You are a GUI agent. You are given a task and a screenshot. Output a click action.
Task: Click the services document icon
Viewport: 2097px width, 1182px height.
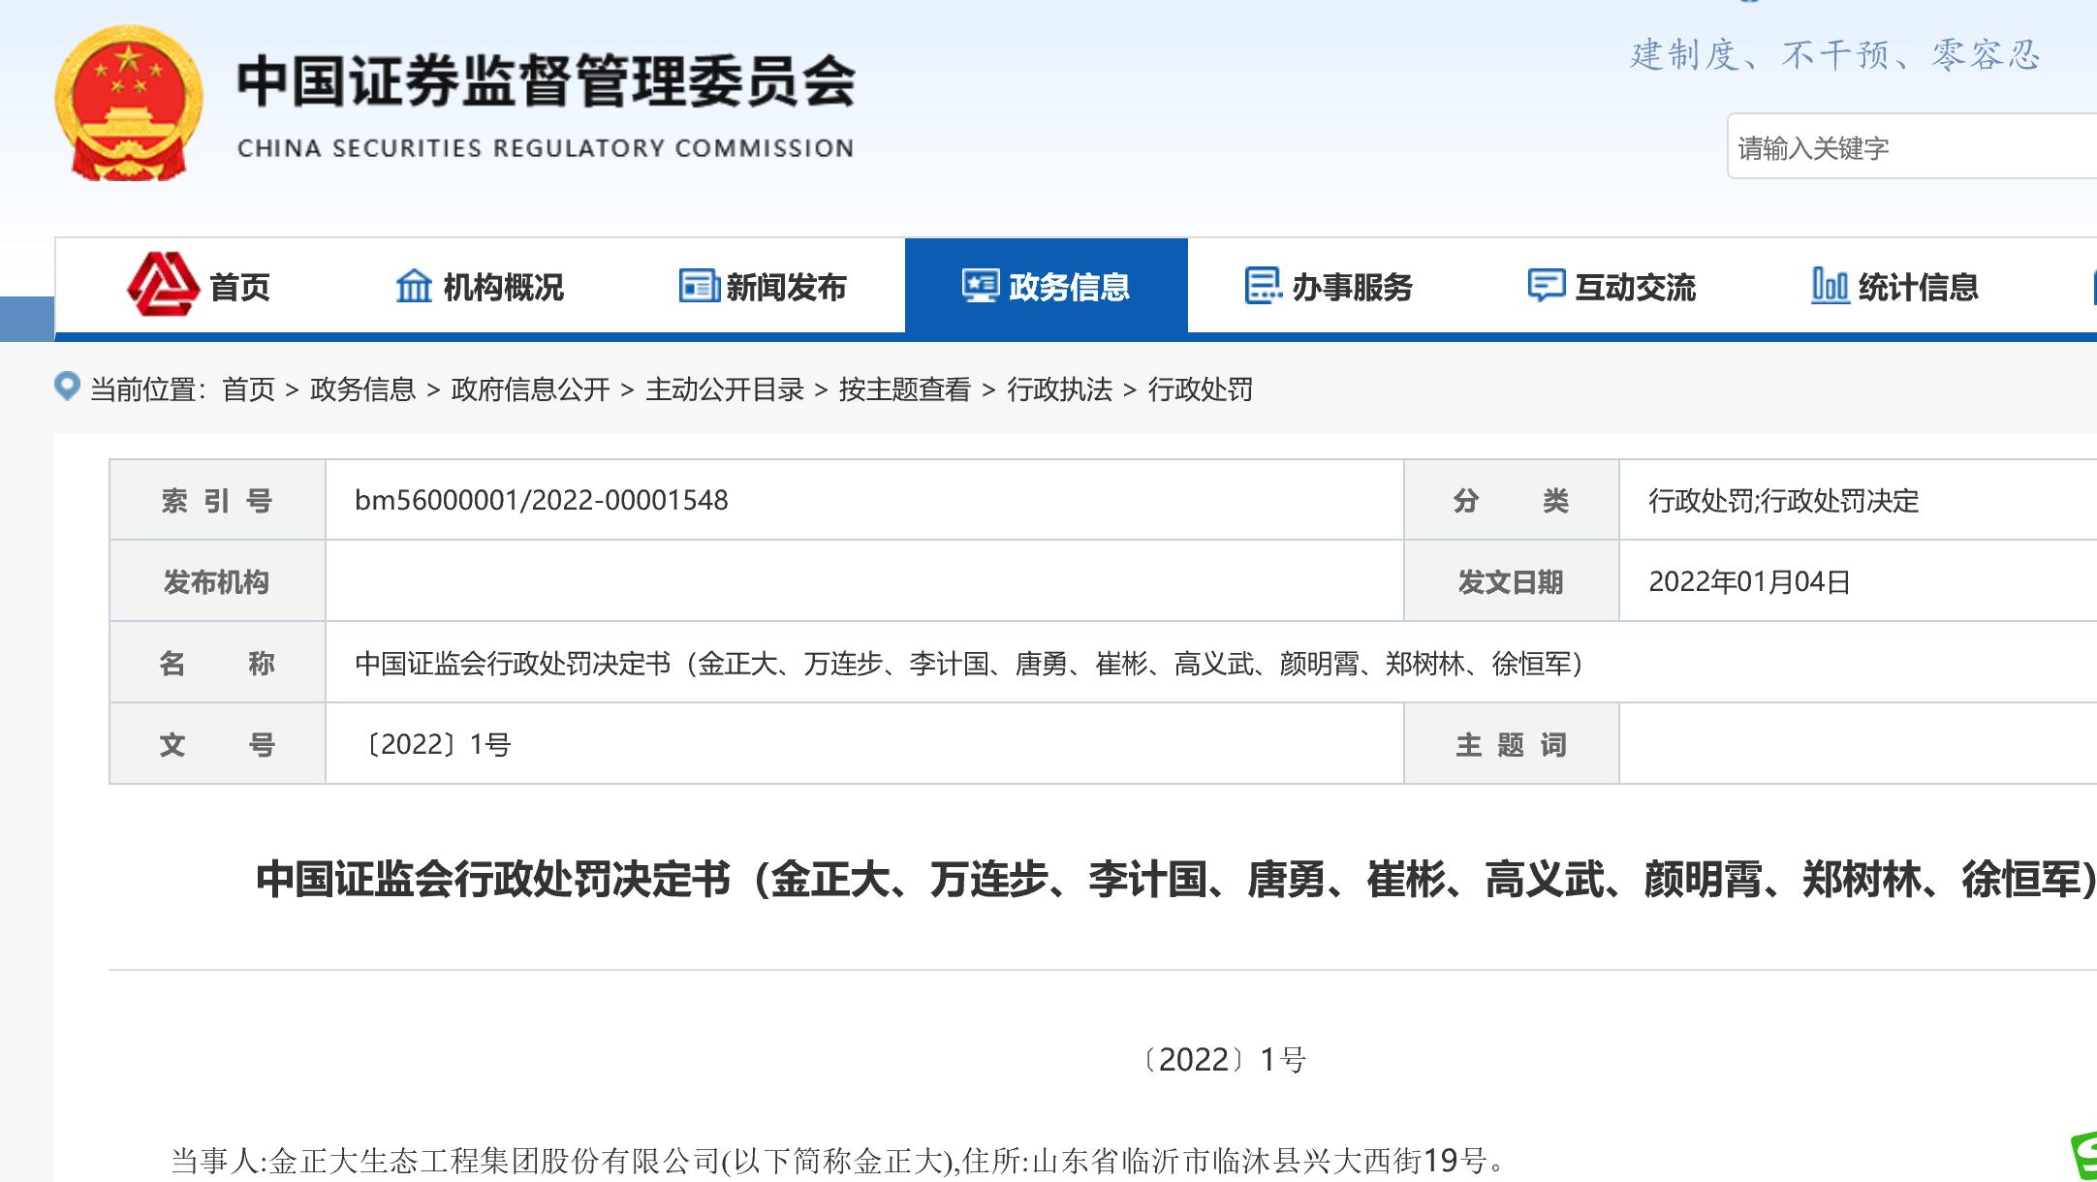1264,286
